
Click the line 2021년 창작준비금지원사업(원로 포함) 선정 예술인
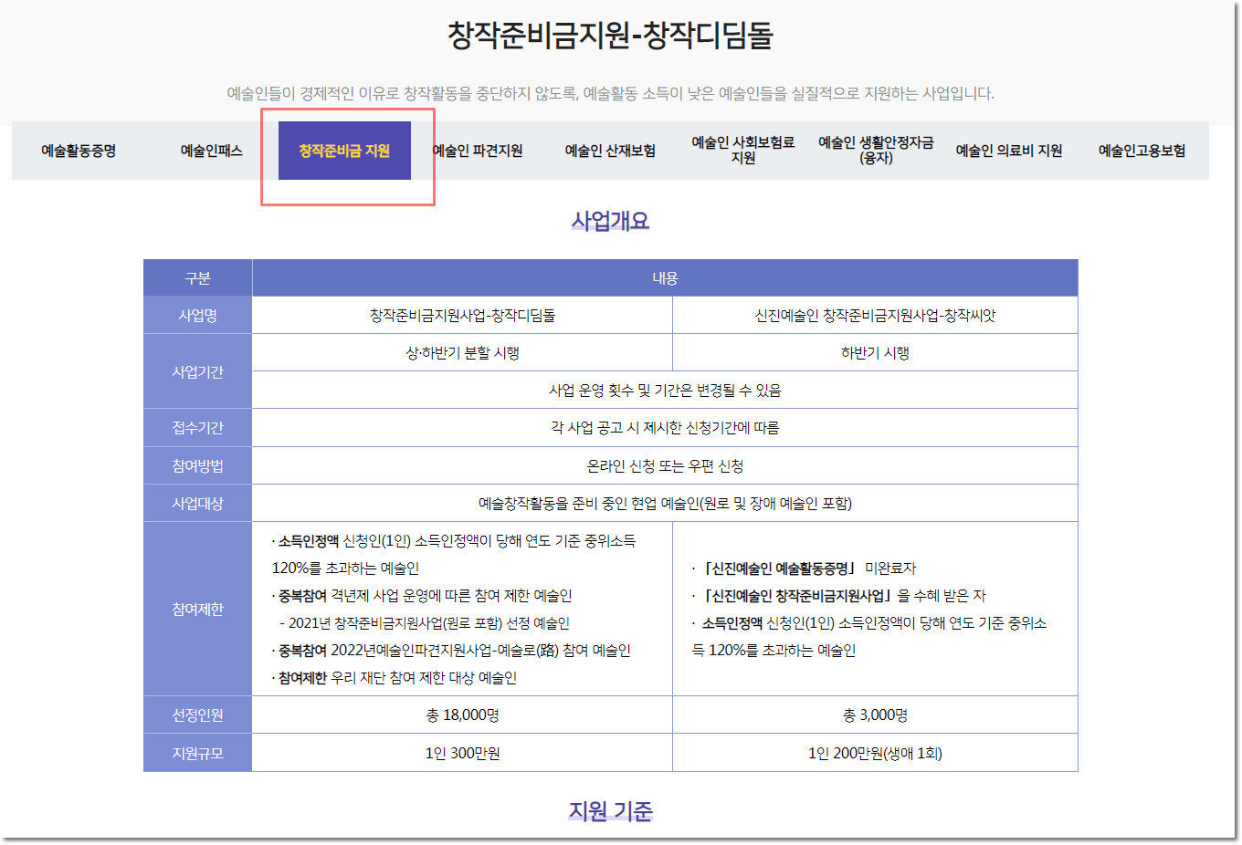[x=425, y=623]
